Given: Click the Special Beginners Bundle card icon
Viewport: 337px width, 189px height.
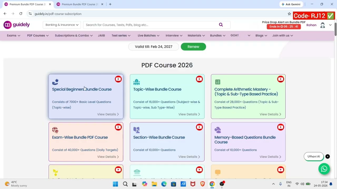Looking at the screenshot, I should (55, 82).
